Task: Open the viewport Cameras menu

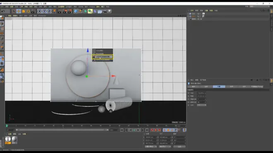Action: click(15, 16)
